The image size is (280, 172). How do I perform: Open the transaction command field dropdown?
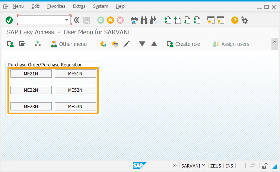coord(67,19)
